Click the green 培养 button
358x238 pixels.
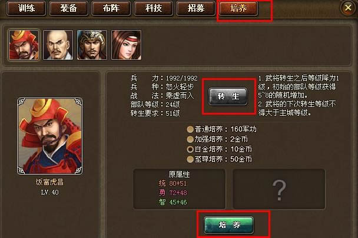[x=229, y=225]
